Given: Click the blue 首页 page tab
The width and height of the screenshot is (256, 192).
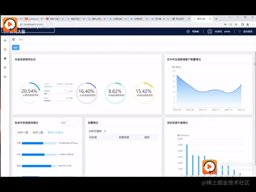Looking at the screenshot, I should pyautogui.click(x=16, y=48).
